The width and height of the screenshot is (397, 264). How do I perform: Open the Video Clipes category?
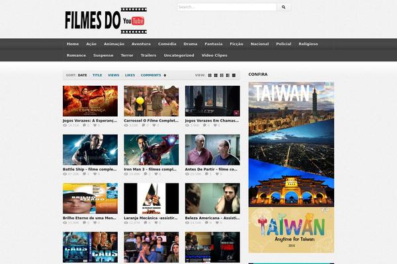(214, 55)
